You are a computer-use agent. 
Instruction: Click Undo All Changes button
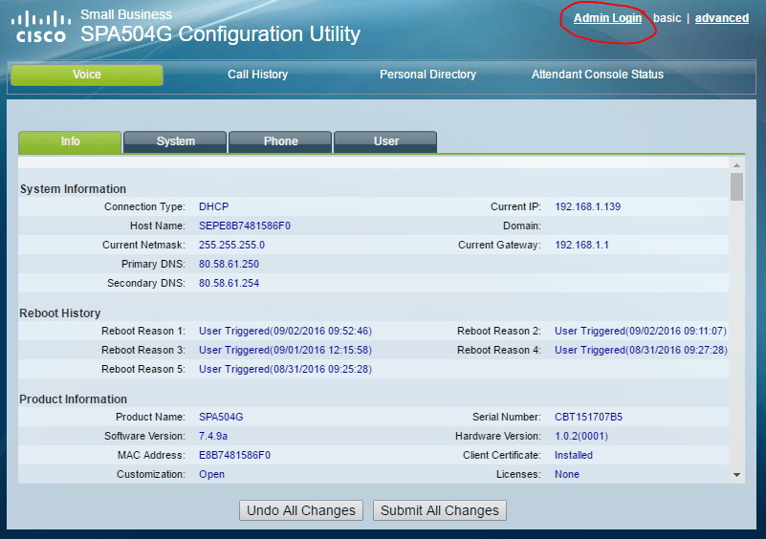tap(301, 510)
